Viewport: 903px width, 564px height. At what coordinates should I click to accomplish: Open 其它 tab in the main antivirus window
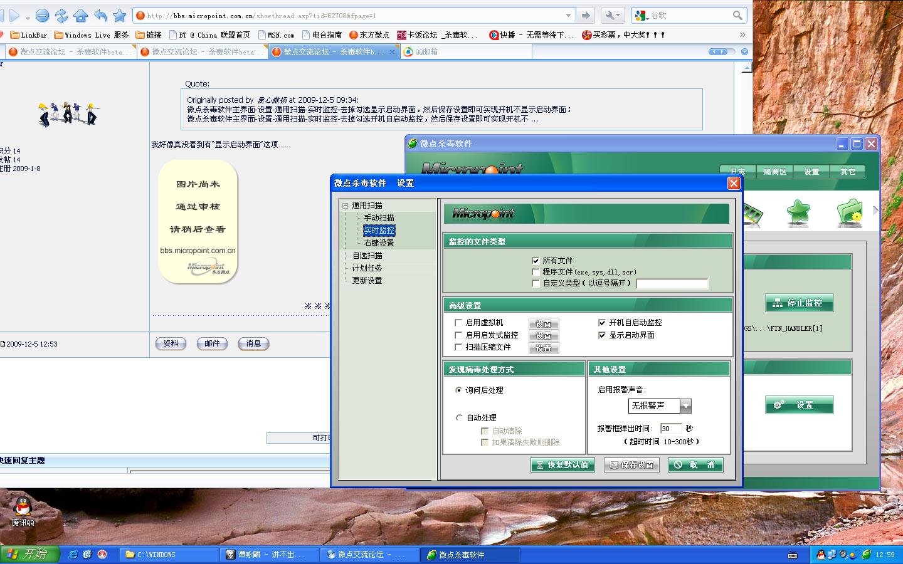click(x=848, y=172)
